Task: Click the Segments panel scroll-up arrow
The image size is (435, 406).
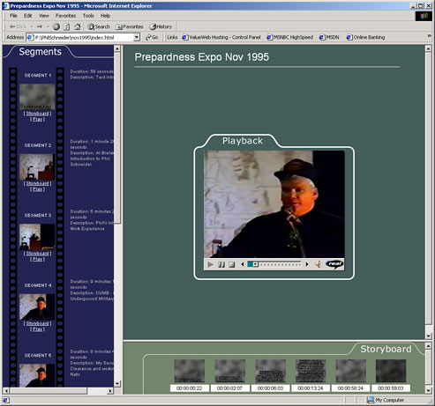Action: (117, 48)
